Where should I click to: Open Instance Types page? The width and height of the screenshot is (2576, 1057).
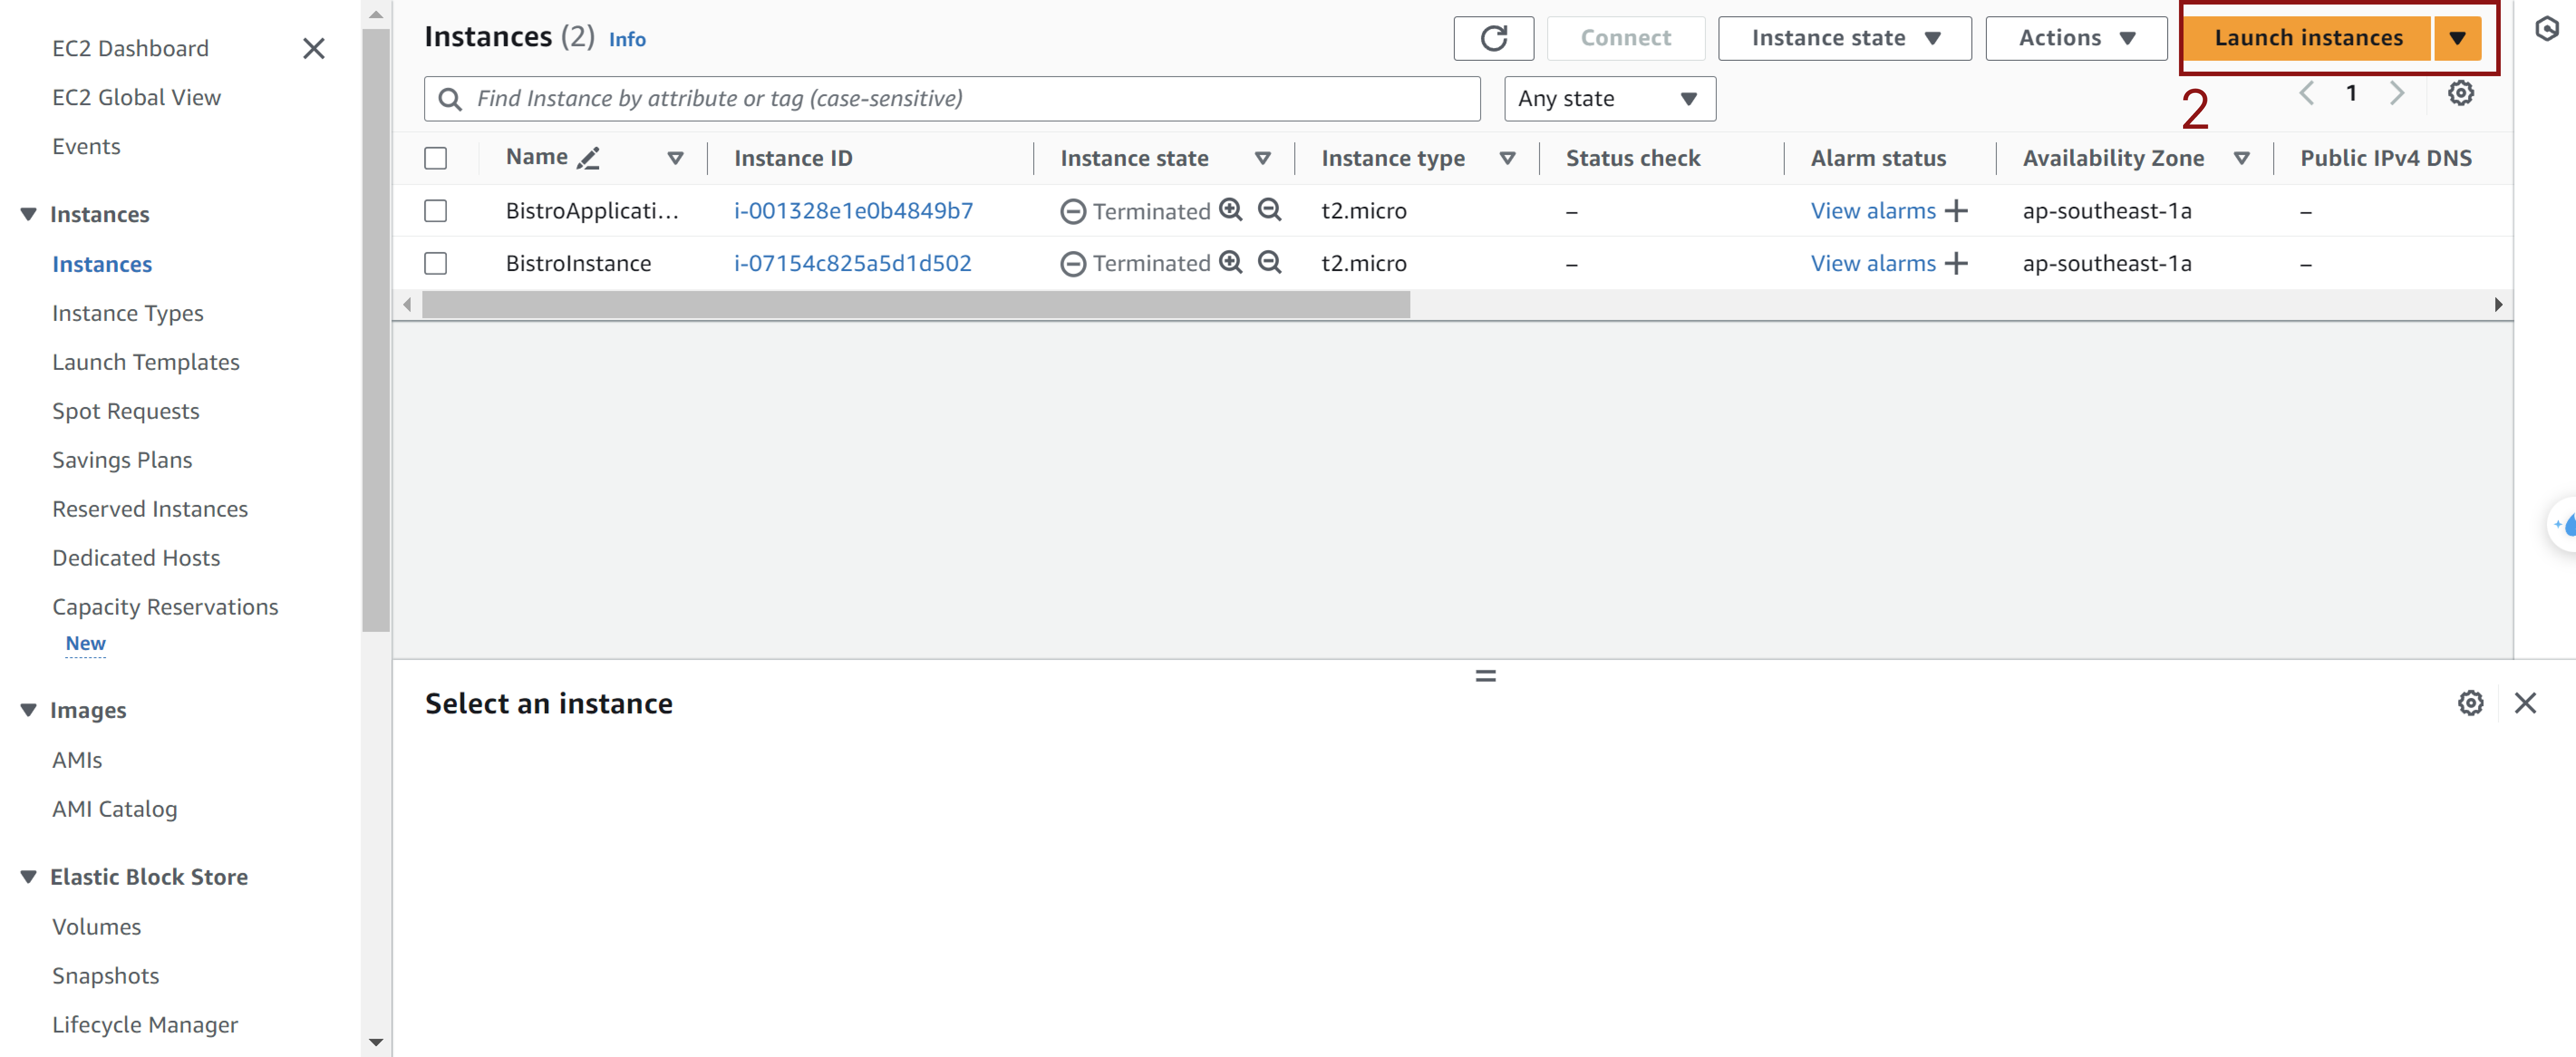(128, 313)
